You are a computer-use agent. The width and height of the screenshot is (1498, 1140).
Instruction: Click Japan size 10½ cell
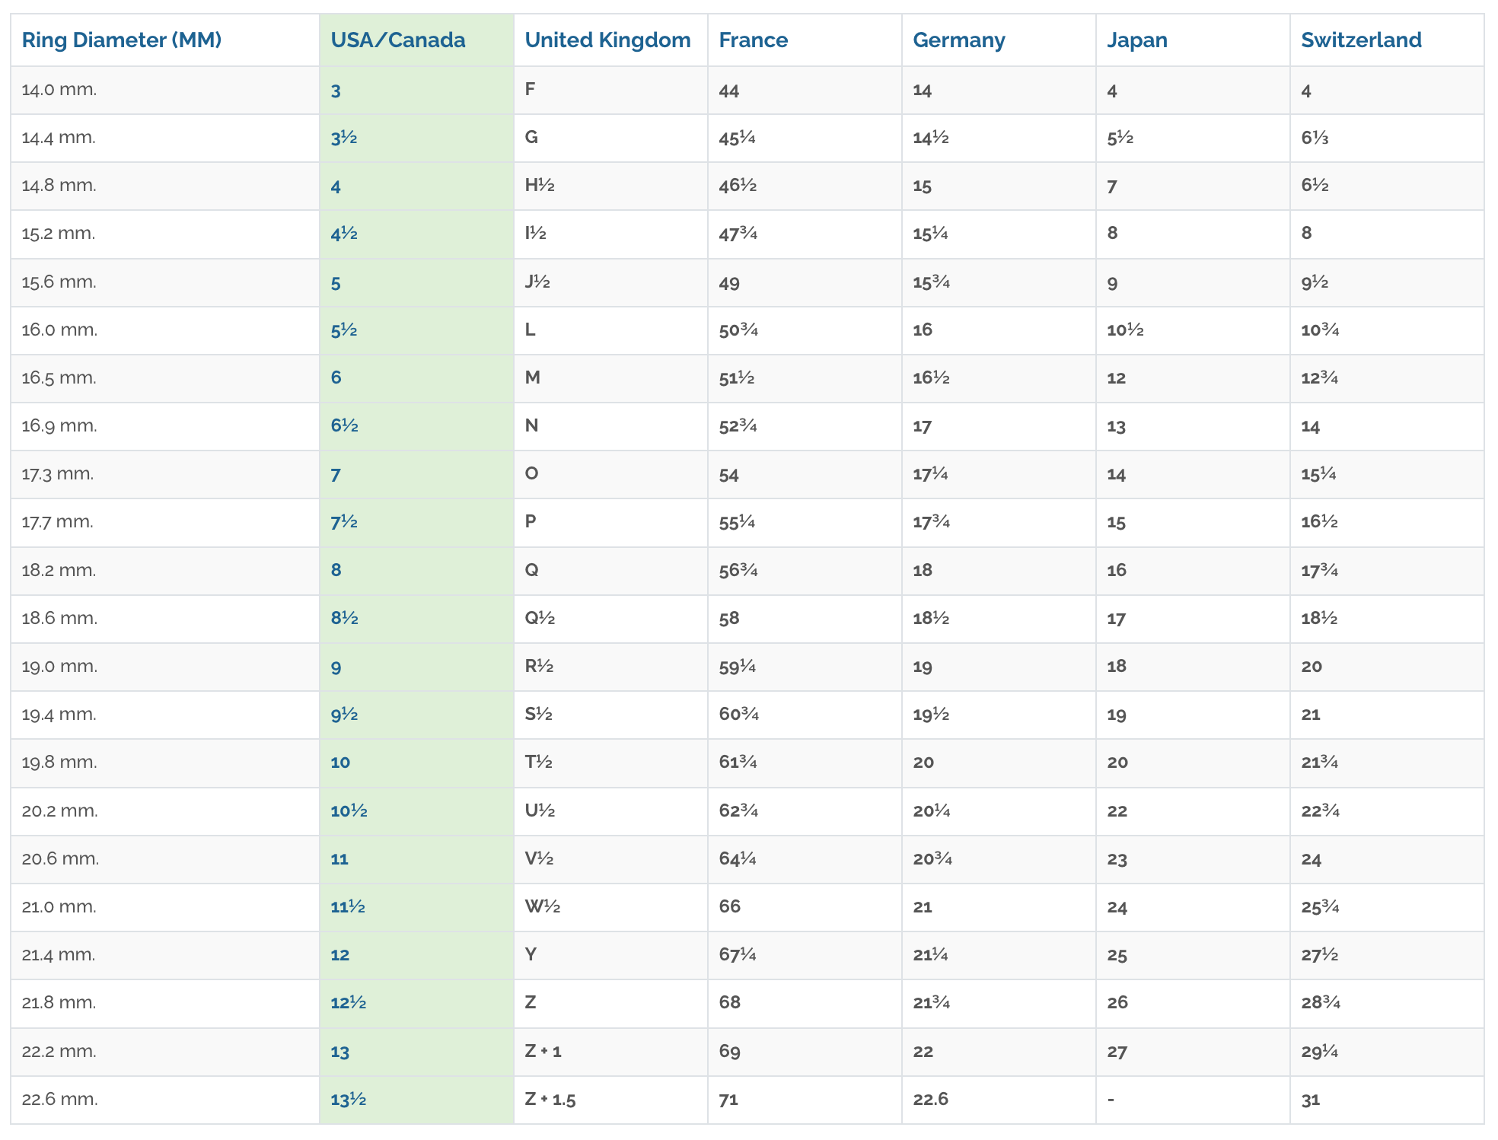pyautogui.click(x=1193, y=330)
